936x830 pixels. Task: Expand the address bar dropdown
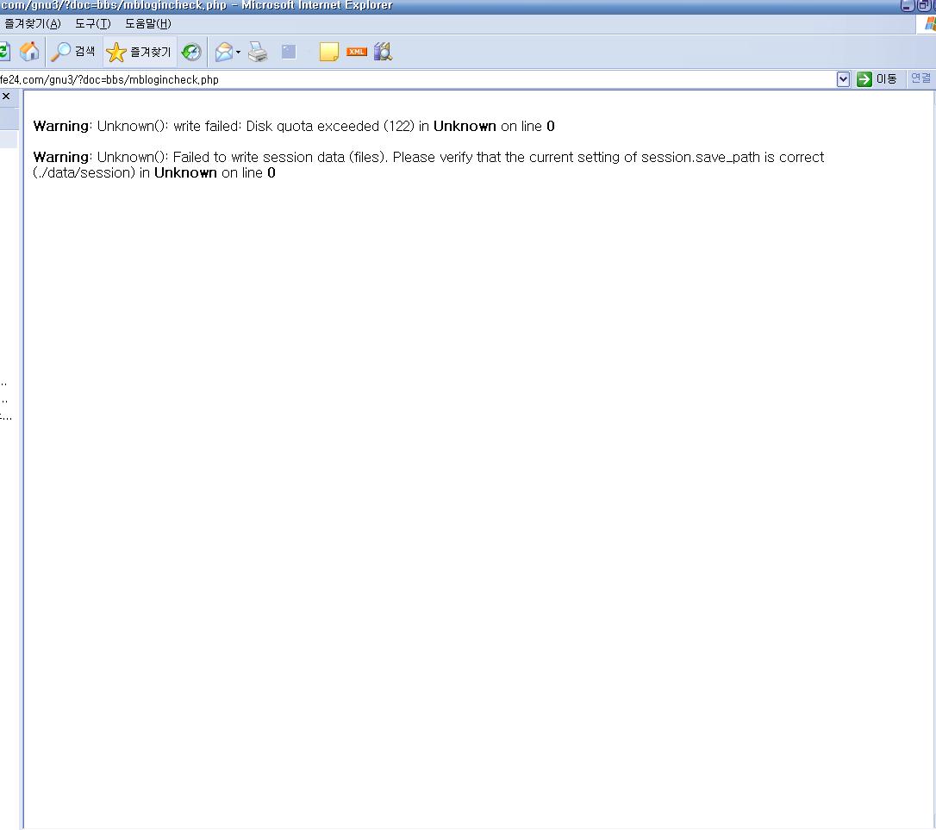point(843,79)
